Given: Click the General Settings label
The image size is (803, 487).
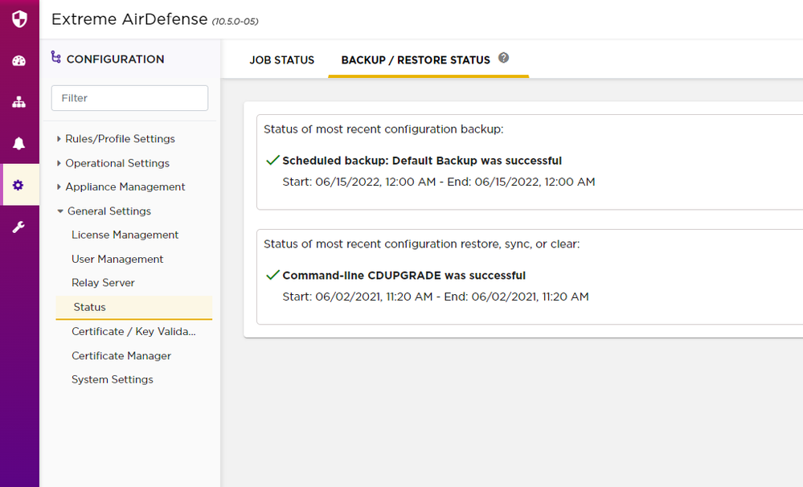Looking at the screenshot, I should pos(109,211).
